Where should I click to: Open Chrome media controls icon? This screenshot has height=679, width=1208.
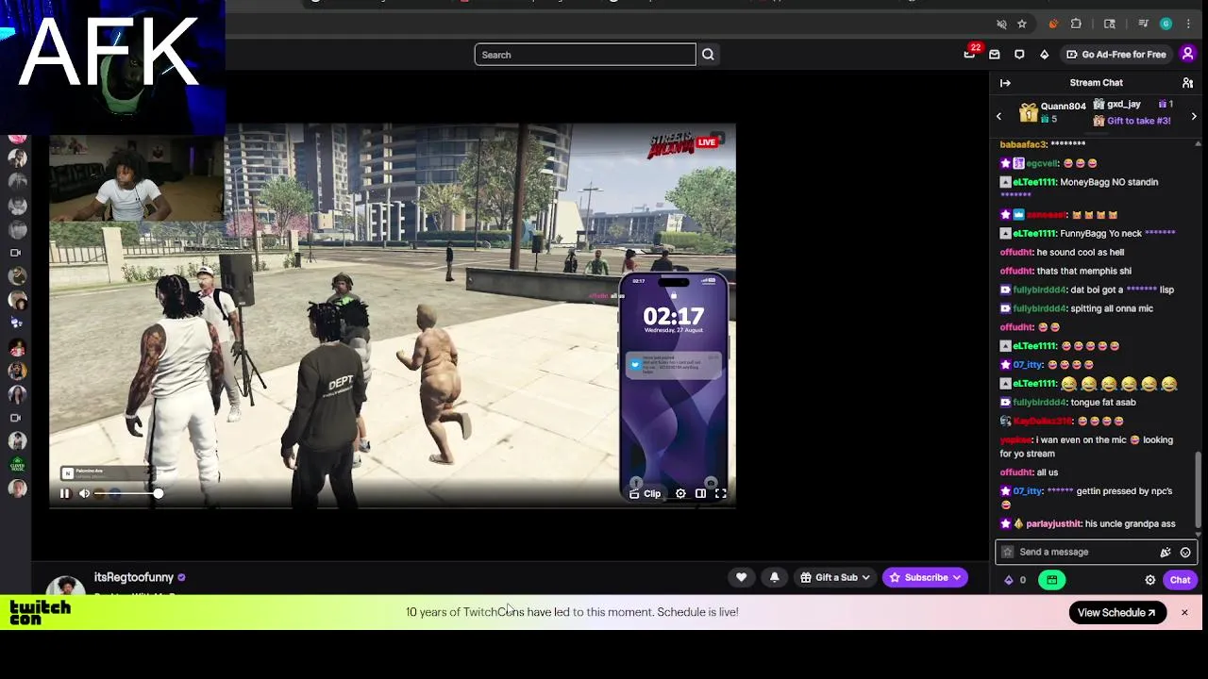coord(1143,24)
